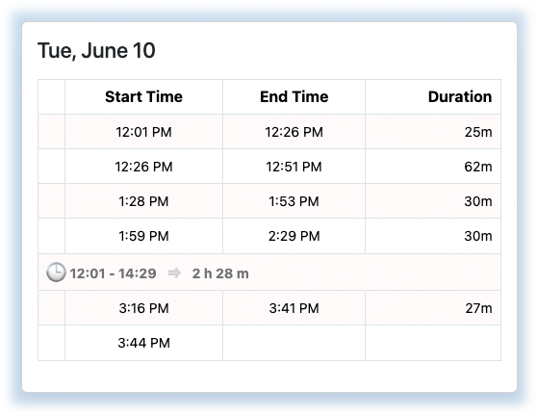Click the 12:26 PM end time cell
Image resolution: width=537 pixels, height=416 pixels.
click(x=294, y=132)
